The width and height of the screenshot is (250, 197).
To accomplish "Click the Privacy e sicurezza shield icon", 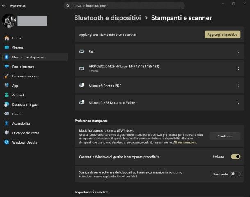I will [7, 133].
